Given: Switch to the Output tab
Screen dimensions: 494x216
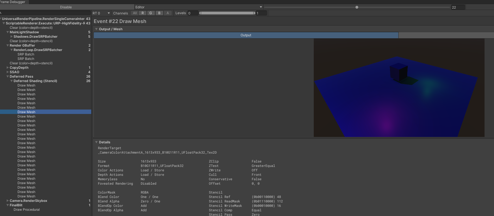Looking at the screenshot, I should (246, 35).
